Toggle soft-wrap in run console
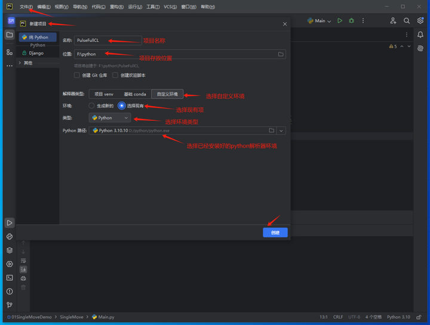The width and height of the screenshot is (430, 325). [x=23, y=260]
